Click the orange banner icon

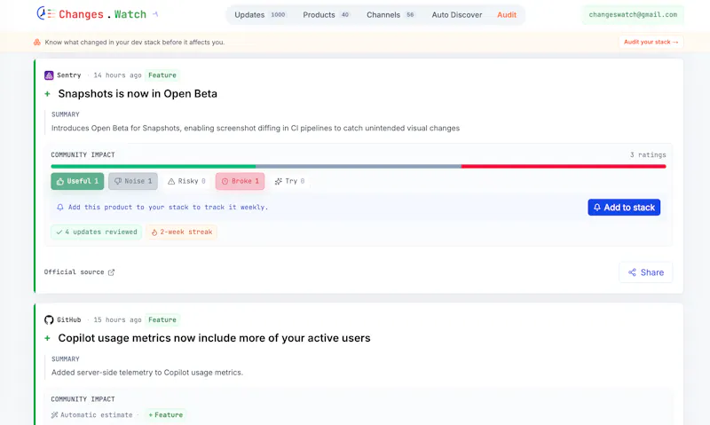tap(37, 42)
